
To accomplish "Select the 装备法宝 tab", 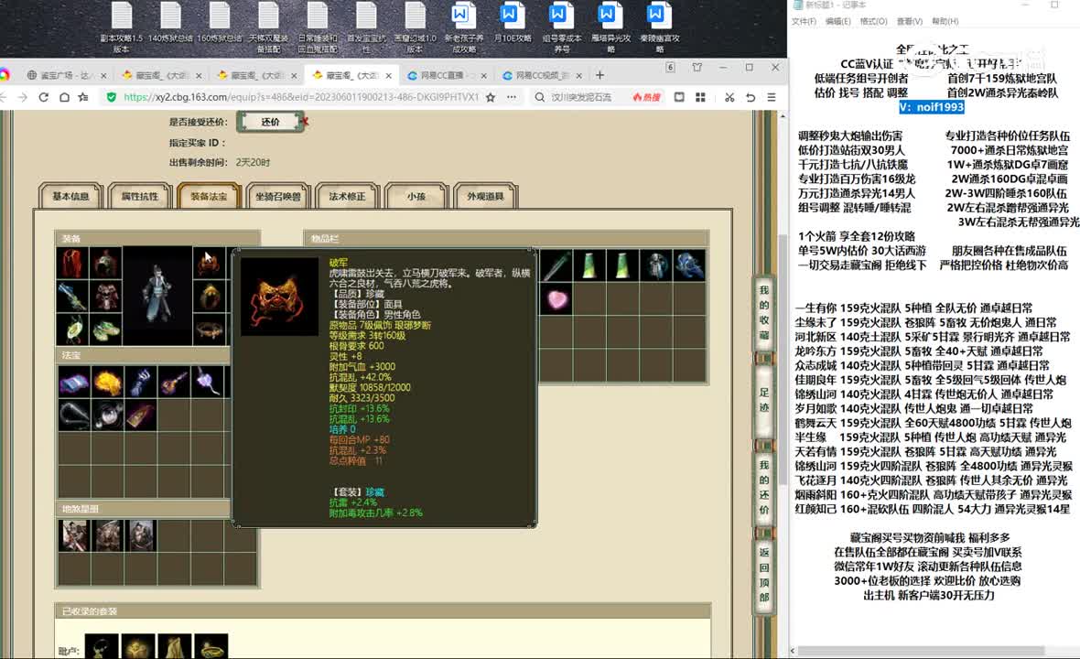I will [209, 196].
